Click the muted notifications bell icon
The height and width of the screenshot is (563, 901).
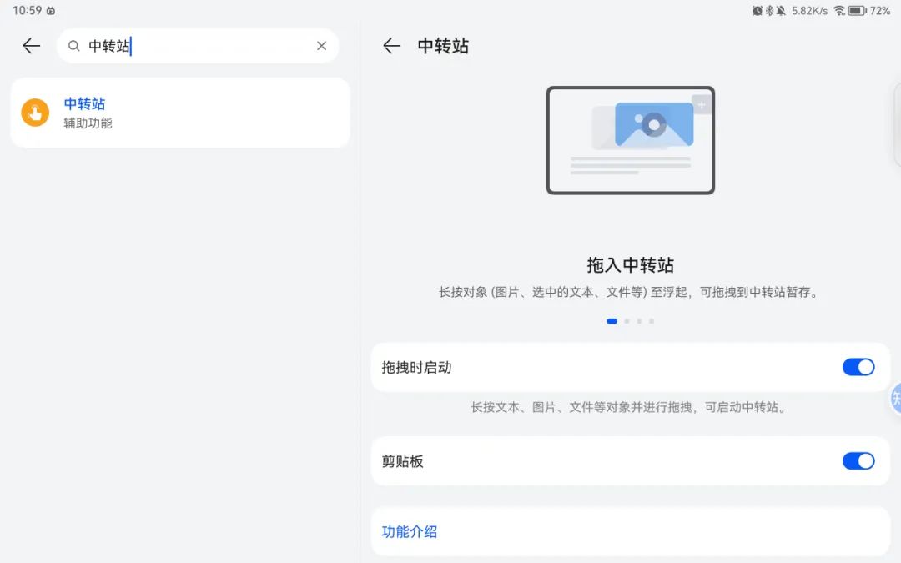(x=781, y=10)
